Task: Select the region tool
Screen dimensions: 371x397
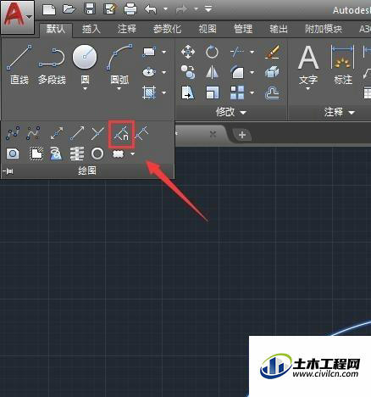Action: (13, 154)
